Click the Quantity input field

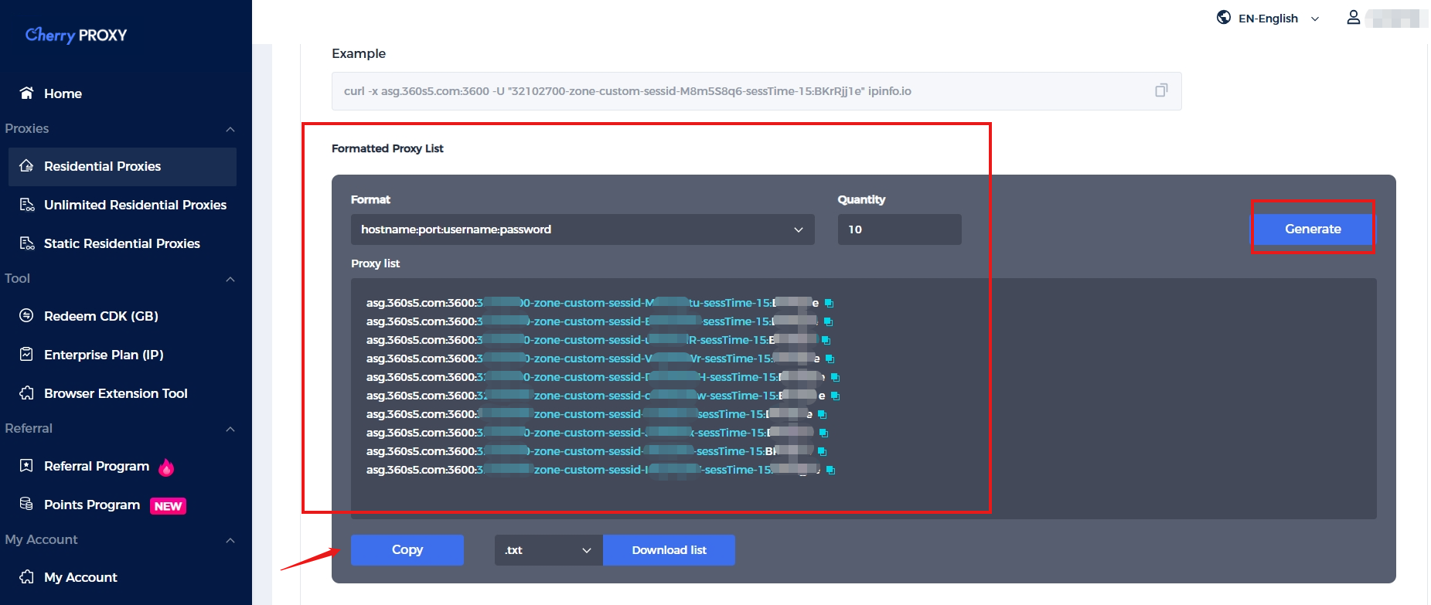[899, 229]
